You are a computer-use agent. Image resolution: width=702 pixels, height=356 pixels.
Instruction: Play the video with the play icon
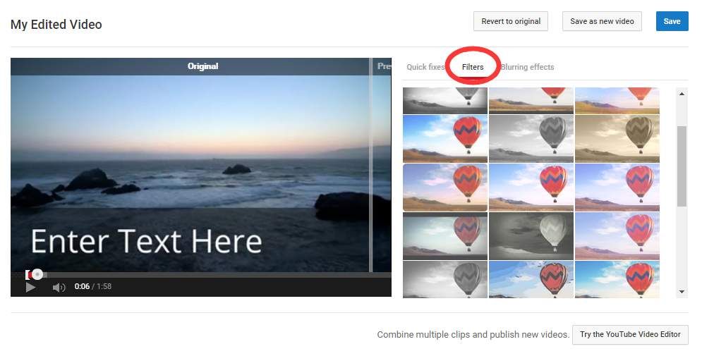(30, 287)
